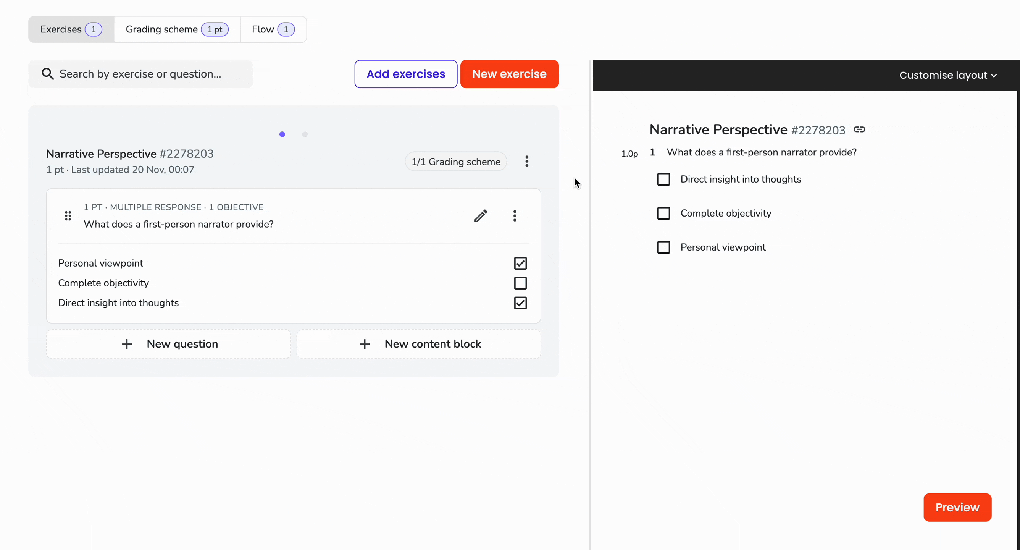Expand the Customise layout dropdown
This screenshot has width=1020, height=550.
[x=948, y=75]
